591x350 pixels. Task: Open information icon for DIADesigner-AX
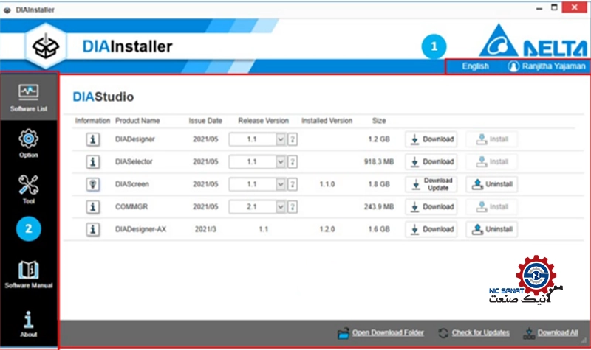(x=93, y=230)
